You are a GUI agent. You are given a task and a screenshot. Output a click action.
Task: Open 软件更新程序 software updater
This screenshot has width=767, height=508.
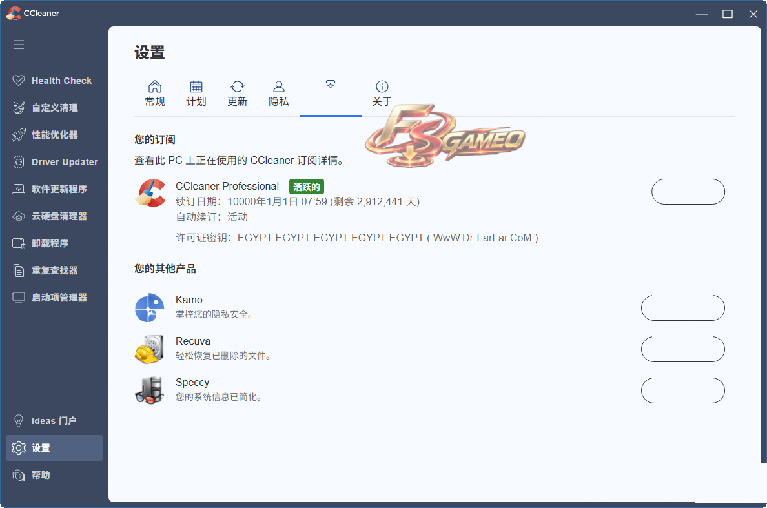click(x=54, y=189)
